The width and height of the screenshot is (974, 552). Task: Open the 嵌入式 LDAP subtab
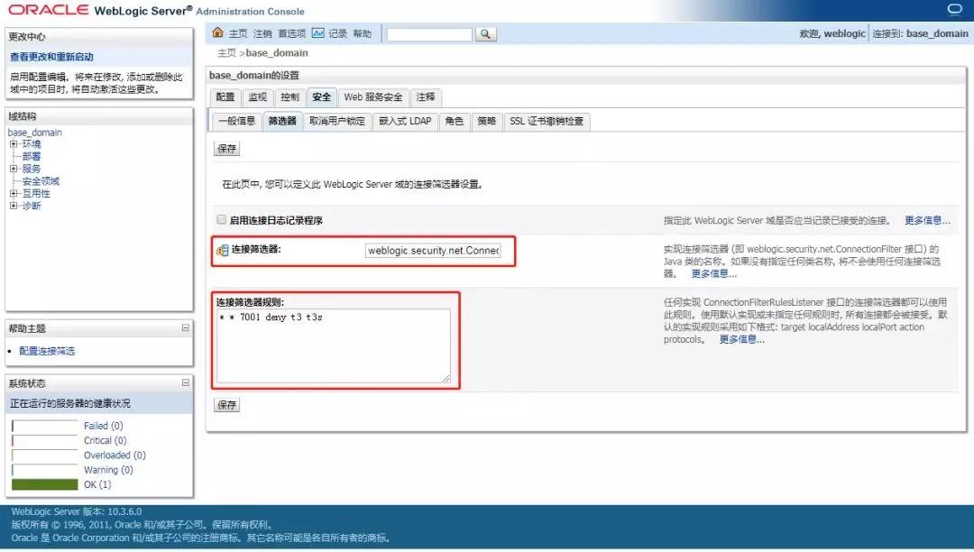[x=405, y=121]
